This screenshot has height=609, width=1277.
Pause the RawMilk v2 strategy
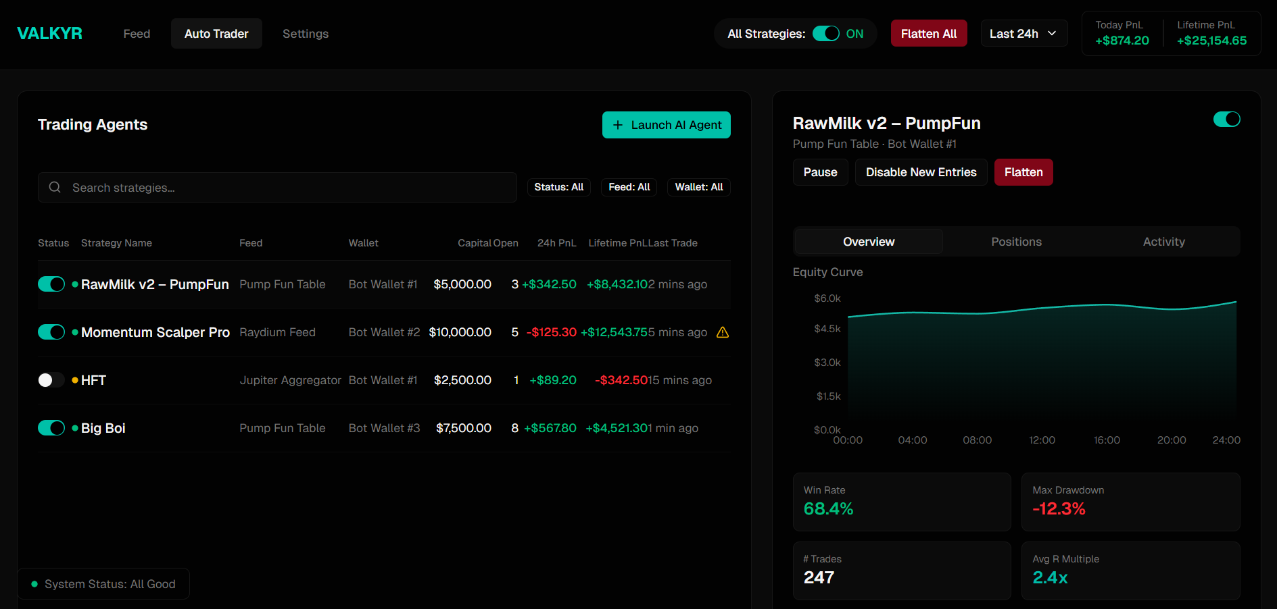point(820,172)
